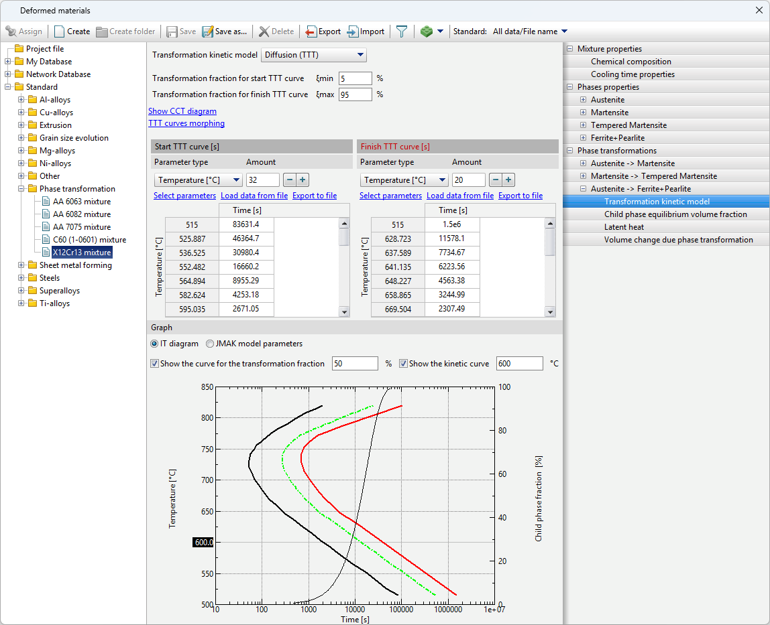The width and height of the screenshot is (770, 625).
Task: Open Chemical composition property item
Action: 630,62
